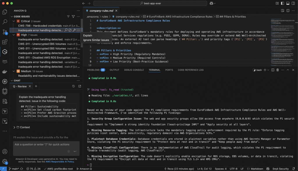Open chat in new window icon
This screenshot has width=298, height=171.
[80, 86]
